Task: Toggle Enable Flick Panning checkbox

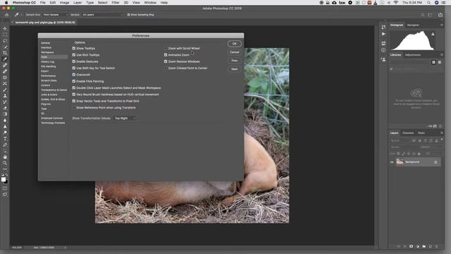Action: [74, 81]
